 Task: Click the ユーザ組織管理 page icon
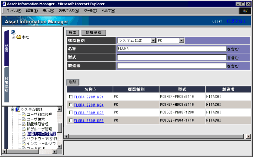(24, 114)
